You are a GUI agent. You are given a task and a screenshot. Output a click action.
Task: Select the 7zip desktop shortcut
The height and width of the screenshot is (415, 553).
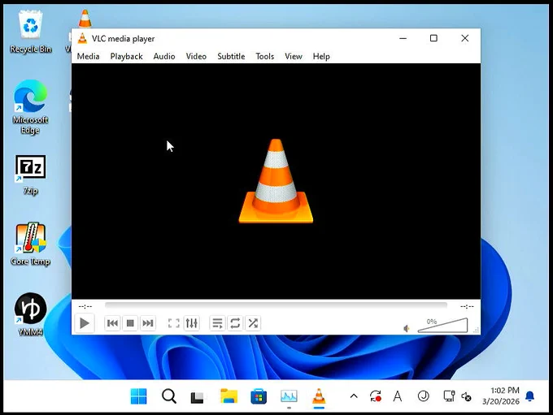(x=31, y=175)
